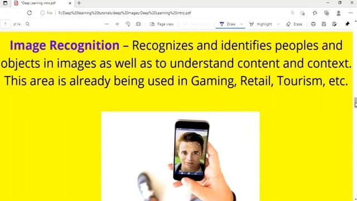The height and width of the screenshot is (201, 357).
Task: Minimize the browser window
Action: click(328, 3)
